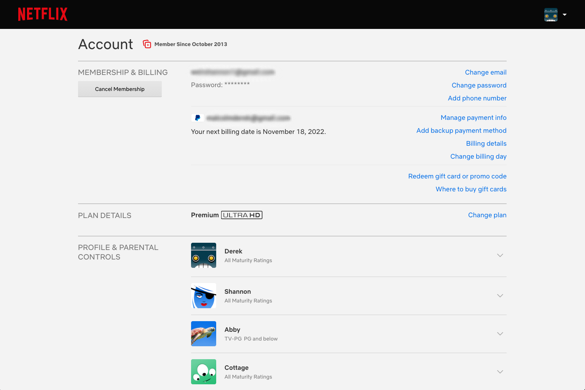Click the blurred PayPal email address

point(248,118)
